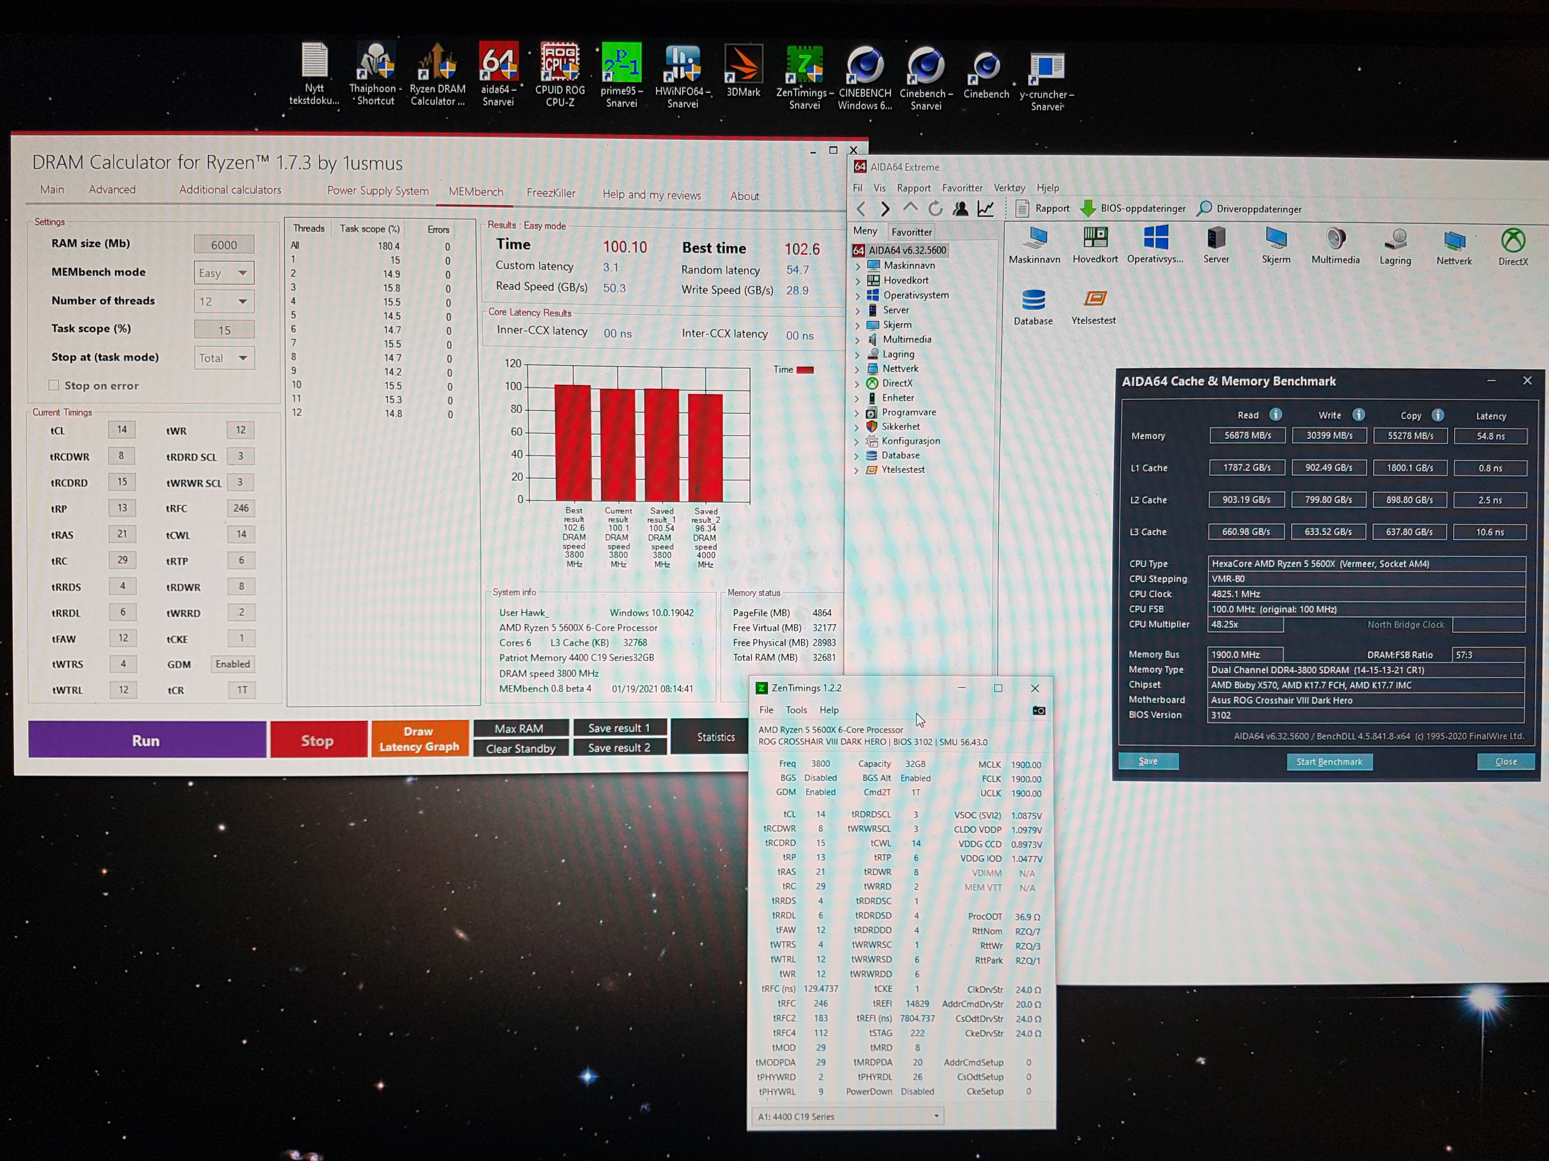Click the Rapport toolbar button in AIDA64
Image resolution: width=1549 pixels, height=1161 pixels.
(1043, 208)
